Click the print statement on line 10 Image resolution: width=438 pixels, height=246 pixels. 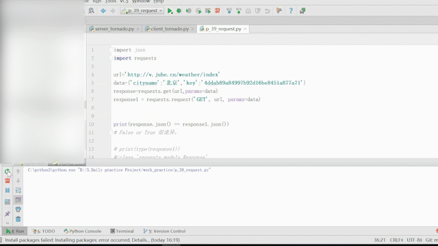pos(171,124)
